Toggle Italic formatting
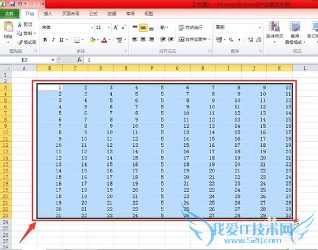 click(53, 39)
